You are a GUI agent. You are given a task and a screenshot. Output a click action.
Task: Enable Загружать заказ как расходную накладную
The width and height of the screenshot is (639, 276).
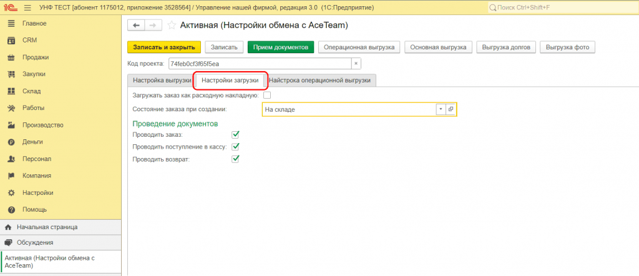[x=267, y=96]
